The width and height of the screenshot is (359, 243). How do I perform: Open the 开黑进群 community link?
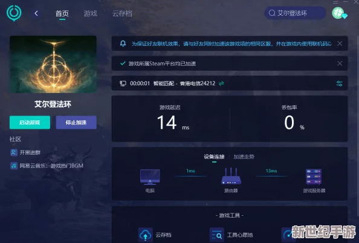tap(30, 152)
